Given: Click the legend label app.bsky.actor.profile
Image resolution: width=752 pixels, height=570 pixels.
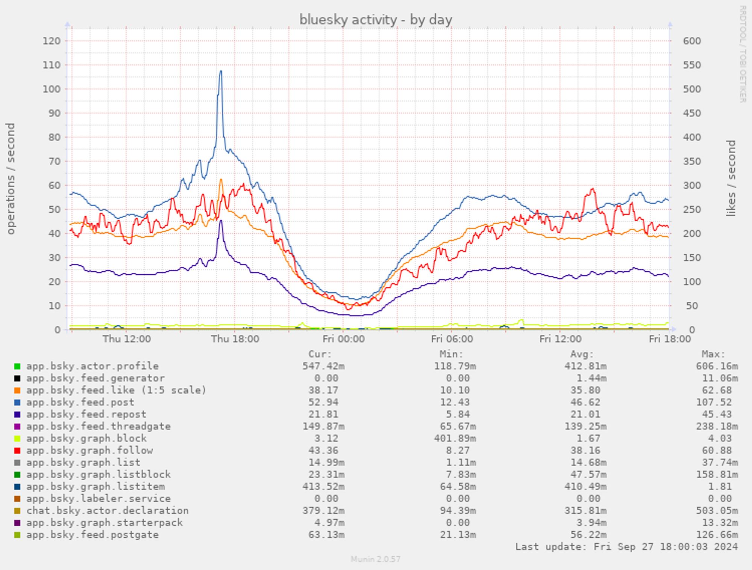Looking at the screenshot, I should click(92, 366).
